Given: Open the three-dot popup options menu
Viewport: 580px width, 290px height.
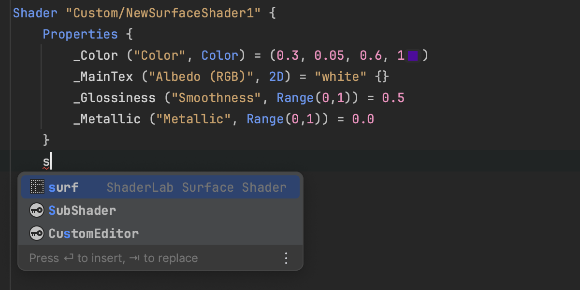Looking at the screenshot, I should pyautogui.click(x=286, y=258).
